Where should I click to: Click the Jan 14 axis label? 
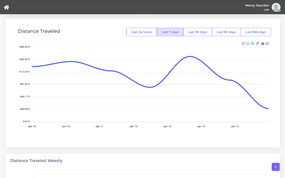(201, 126)
